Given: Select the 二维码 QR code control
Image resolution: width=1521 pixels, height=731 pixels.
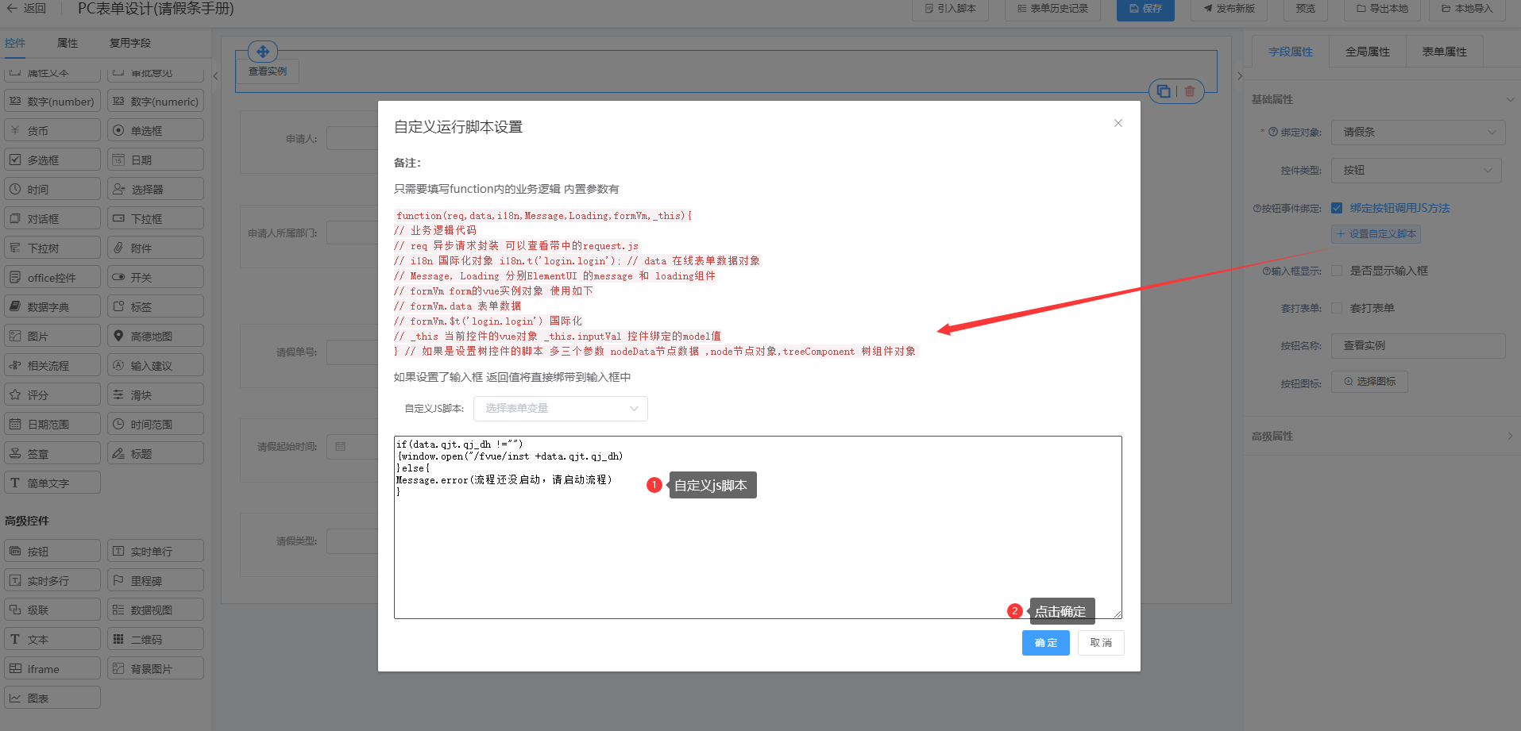Looking at the screenshot, I should tap(156, 640).
